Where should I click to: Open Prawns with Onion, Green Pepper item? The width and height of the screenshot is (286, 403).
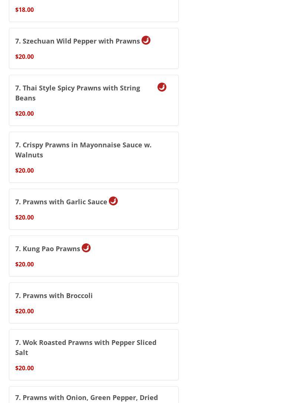pyautogui.click(x=87, y=397)
